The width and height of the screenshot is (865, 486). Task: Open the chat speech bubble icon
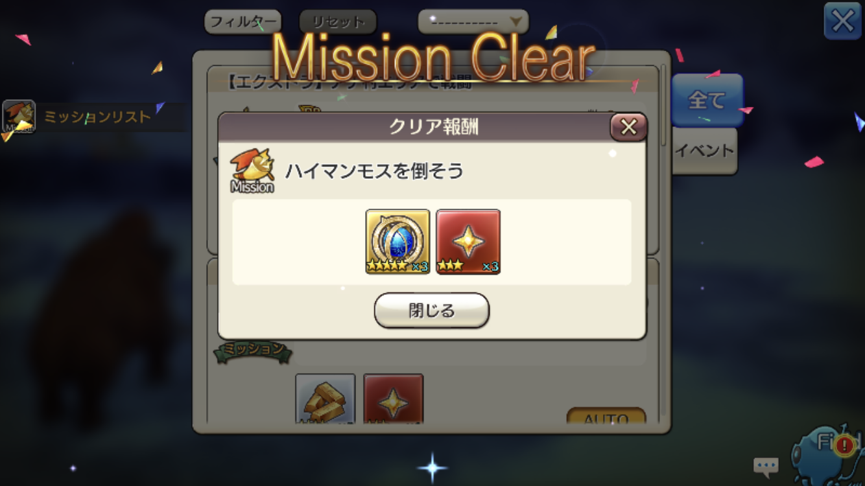point(766,465)
